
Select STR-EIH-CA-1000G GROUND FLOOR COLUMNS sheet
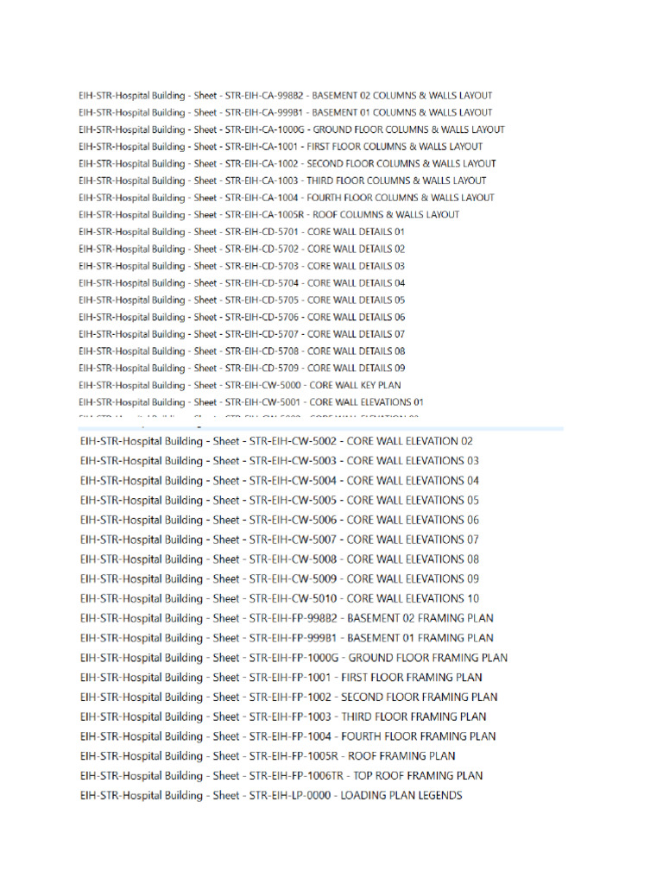292,129
